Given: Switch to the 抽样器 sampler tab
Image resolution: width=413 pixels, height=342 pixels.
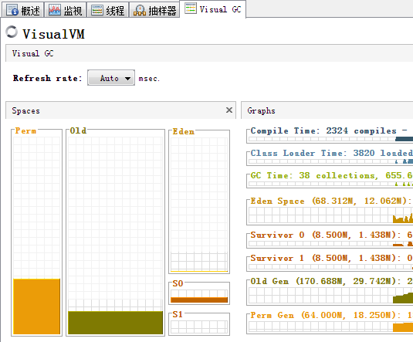Looking at the screenshot, I should pos(154,10).
